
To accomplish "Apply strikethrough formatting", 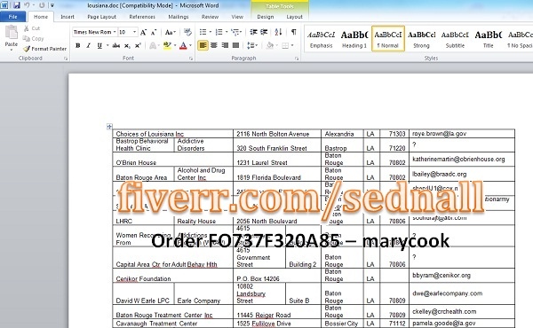I will tap(115, 45).
